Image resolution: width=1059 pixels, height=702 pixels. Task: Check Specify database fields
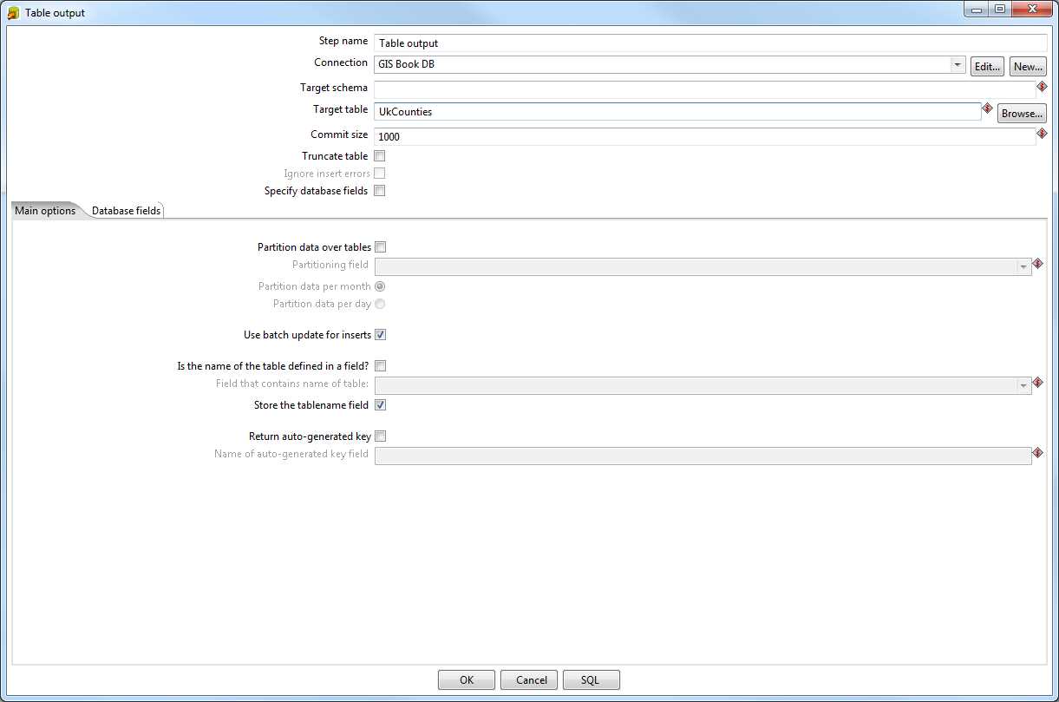pyautogui.click(x=379, y=190)
